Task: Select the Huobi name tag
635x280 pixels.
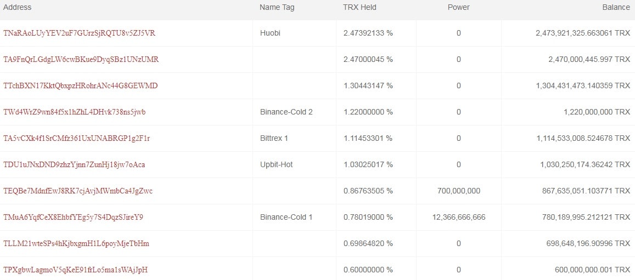Action: (270, 33)
